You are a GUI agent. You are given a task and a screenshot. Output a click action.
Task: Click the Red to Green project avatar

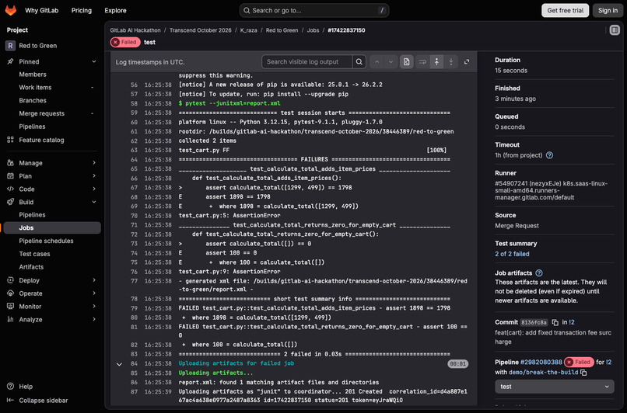[10, 46]
